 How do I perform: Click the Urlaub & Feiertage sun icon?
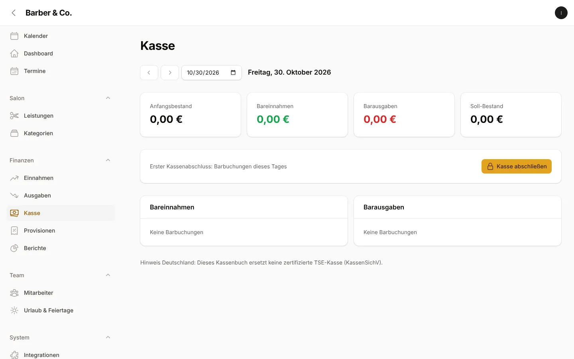tap(14, 310)
